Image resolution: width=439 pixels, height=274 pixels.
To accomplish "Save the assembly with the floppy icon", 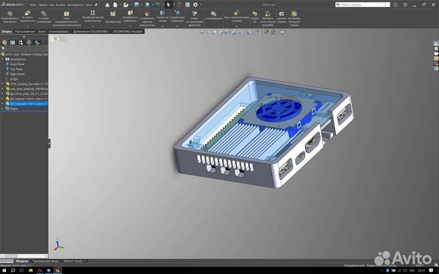I will [x=137, y=5].
